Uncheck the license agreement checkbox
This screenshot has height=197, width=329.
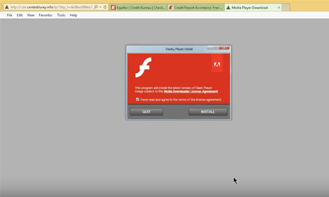pos(137,99)
